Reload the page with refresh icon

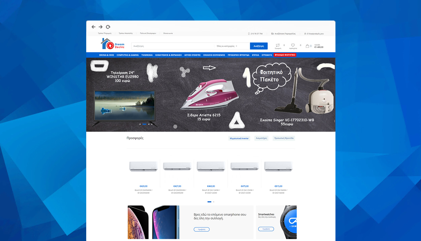tap(108, 27)
